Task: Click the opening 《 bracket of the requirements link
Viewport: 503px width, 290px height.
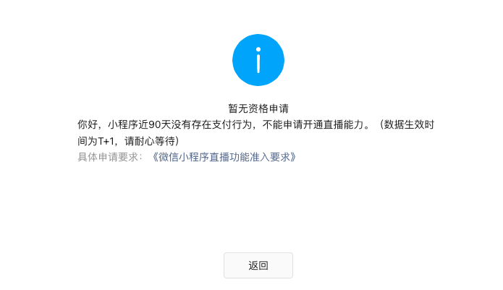Action: coord(154,157)
